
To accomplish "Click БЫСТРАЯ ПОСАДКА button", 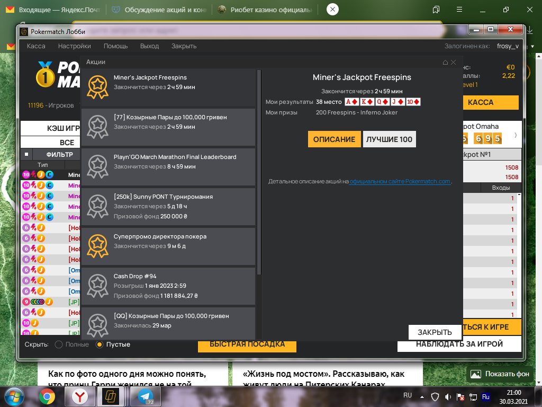I will click(x=247, y=346).
